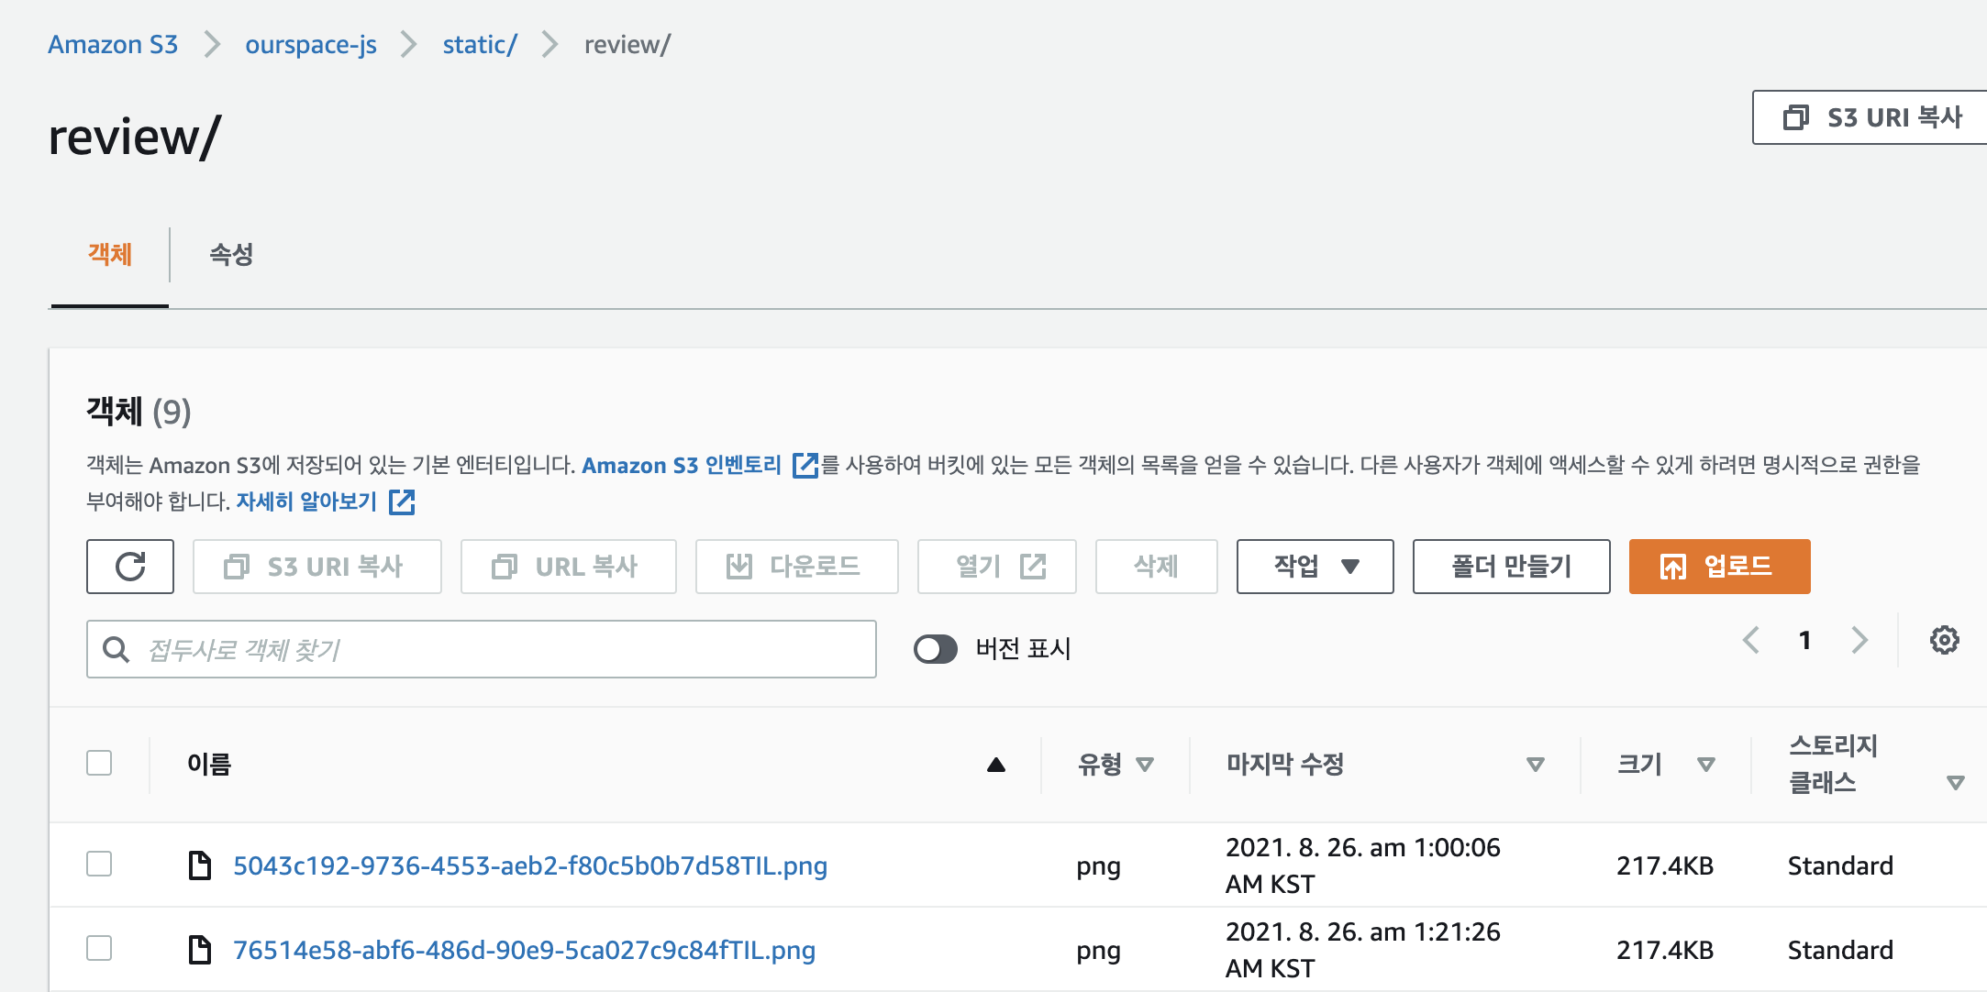Click the review/ breadcrumb text
1987x992 pixels.
pos(627,44)
